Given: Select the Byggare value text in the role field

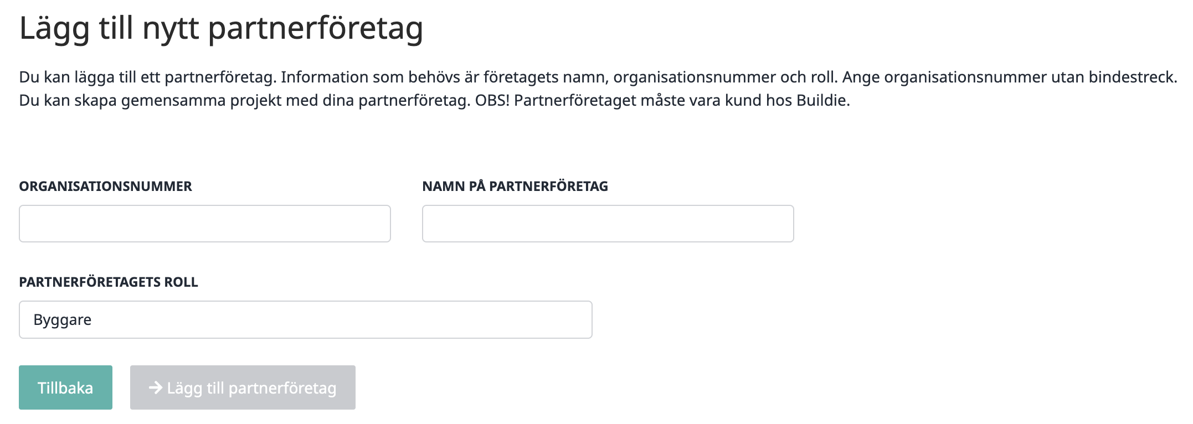Looking at the screenshot, I should pyautogui.click(x=63, y=320).
